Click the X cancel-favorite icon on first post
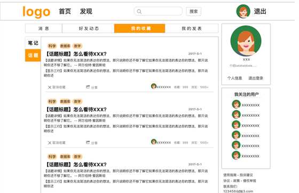The width and height of the screenshot is (299, 193). (x=50, y=87)
